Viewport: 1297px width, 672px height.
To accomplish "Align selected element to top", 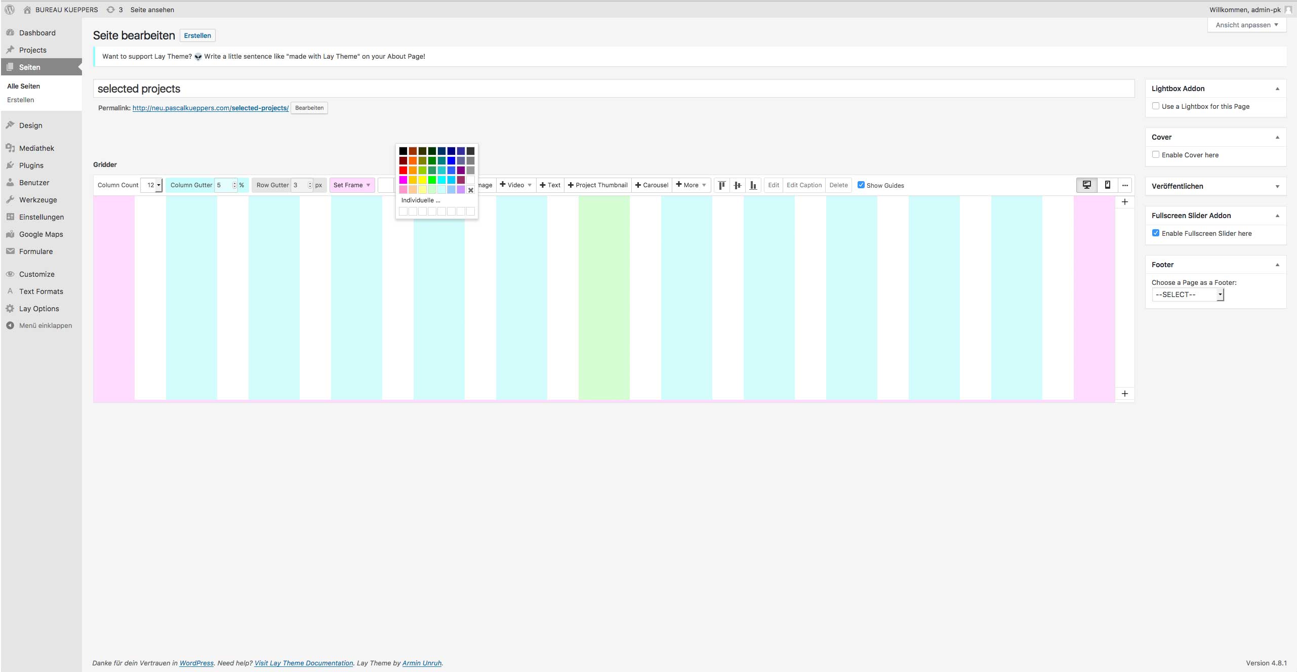I will [722, 185].
